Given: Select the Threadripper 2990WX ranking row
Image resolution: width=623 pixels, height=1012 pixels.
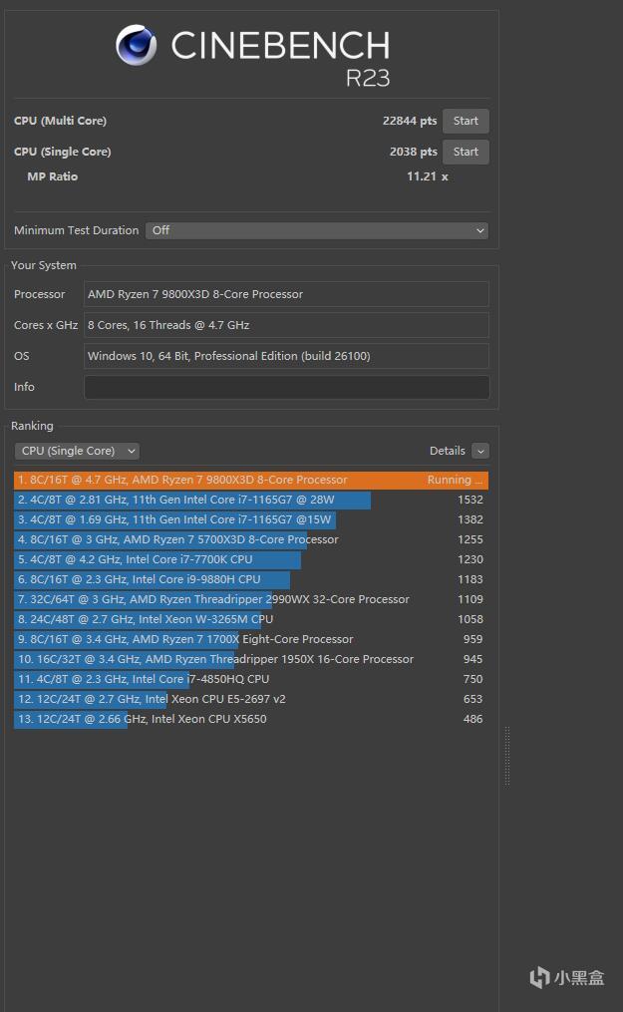Looking at the screenshot, I should (x=251, y=599).
